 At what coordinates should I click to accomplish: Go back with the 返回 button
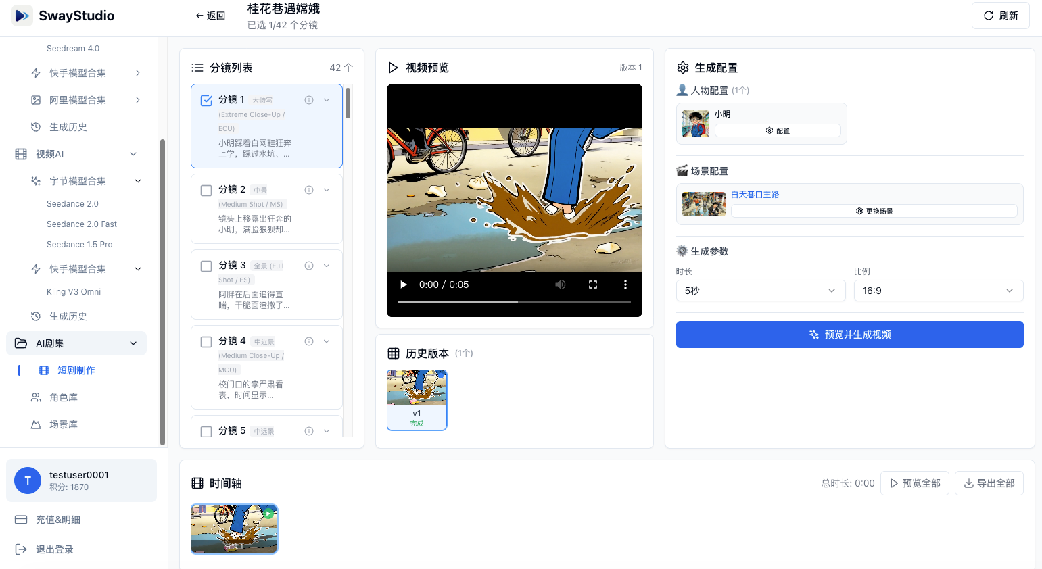[x=210, y=16]
